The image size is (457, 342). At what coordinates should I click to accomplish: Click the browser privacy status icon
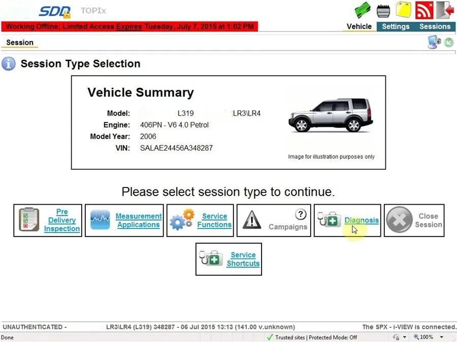point(396,337)
